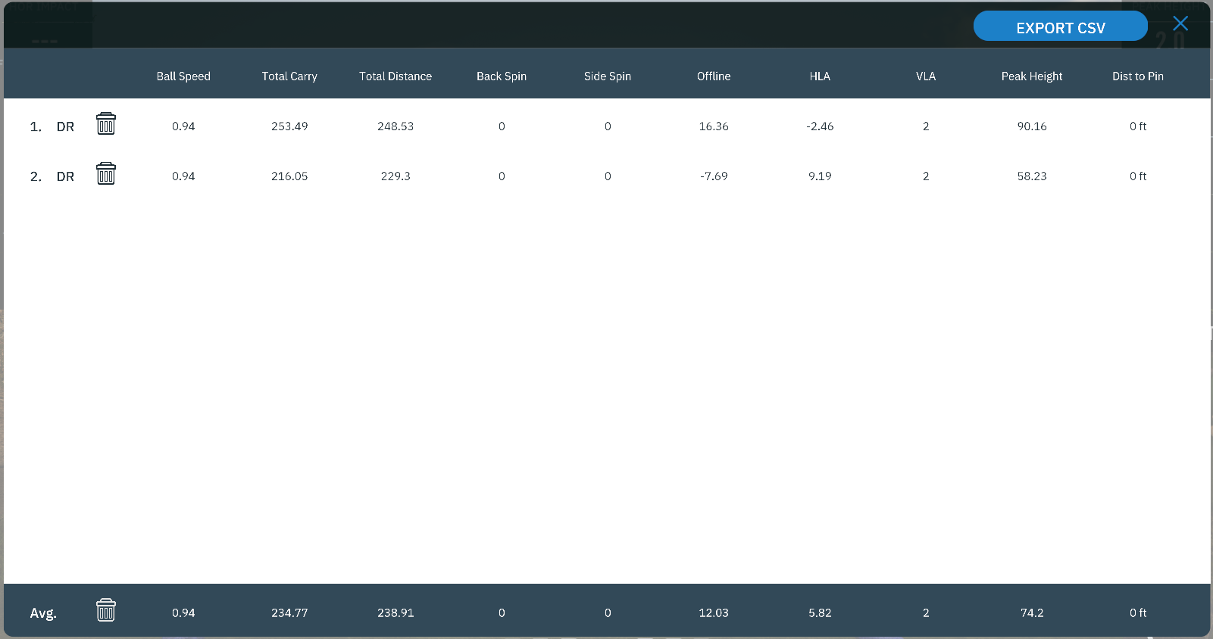
Task: Delete shot 1 with its trash icon
Action: (x=106, y=124)
